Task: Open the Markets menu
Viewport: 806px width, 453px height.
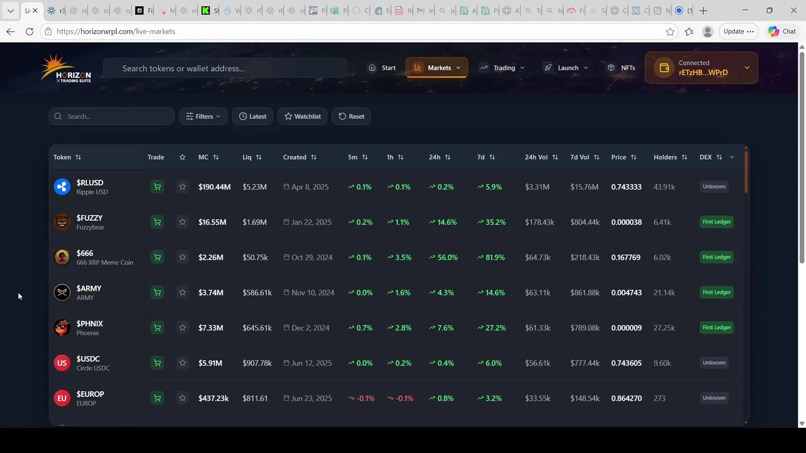Action: 436,68
